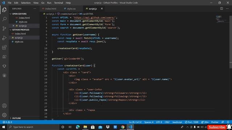Click createUserCard in breadcrumb
232x130 pixels.
(x=69, y=14)
